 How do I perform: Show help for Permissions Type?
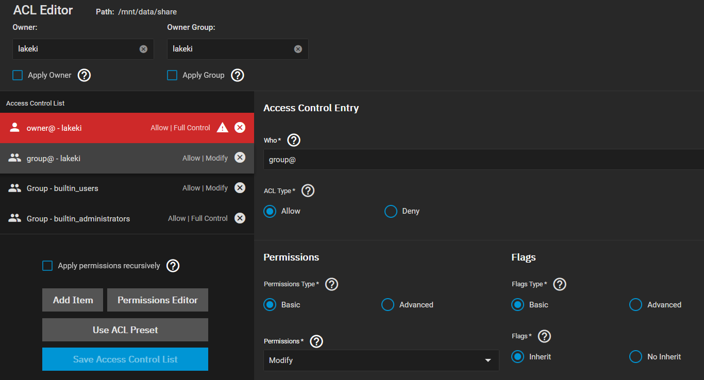pyautogui.click(x=331, y=284)
